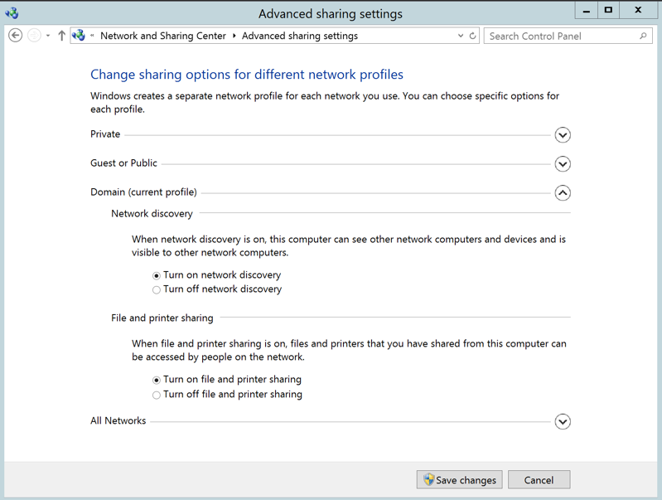Click the Forward navigation arrow
Screen dimensions: 662x500
click(x=34, y=36)
